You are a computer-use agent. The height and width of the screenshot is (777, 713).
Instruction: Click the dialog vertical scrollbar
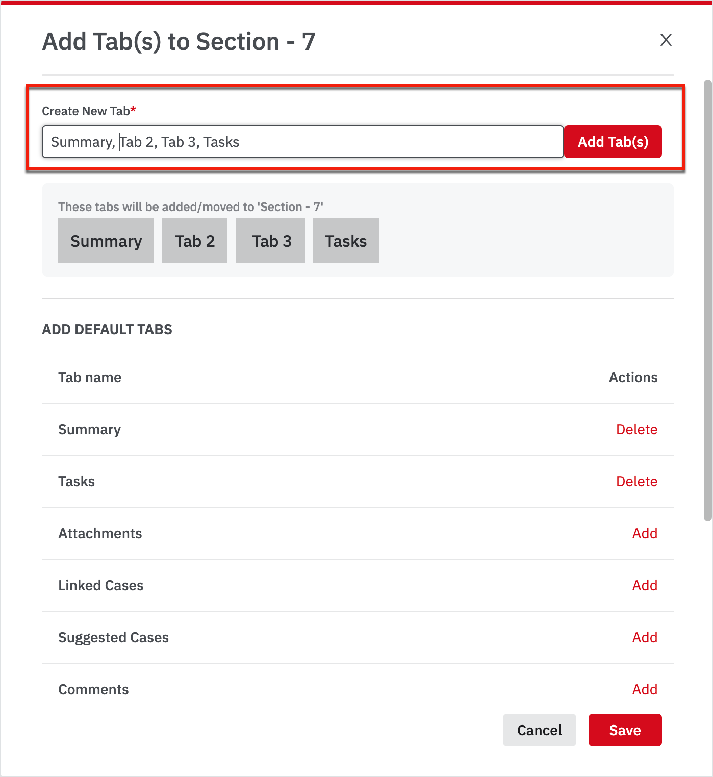pyautogui.click(x=707, y=300)
